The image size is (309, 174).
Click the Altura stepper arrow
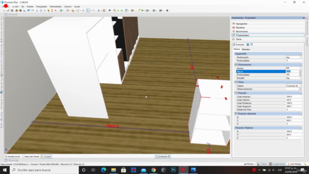(x=300, y=72)
